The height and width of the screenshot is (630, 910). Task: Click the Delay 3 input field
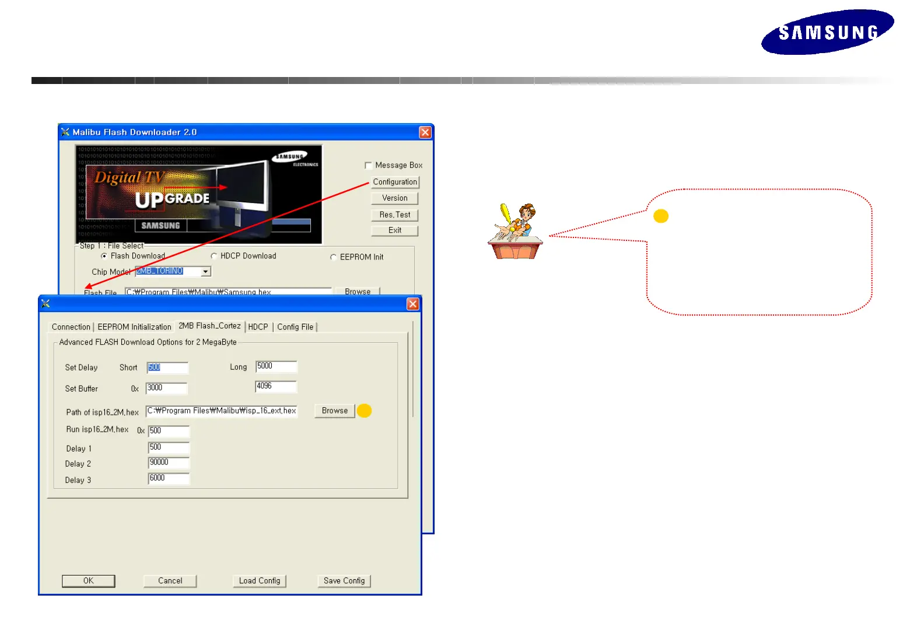(x=169, y=478)
